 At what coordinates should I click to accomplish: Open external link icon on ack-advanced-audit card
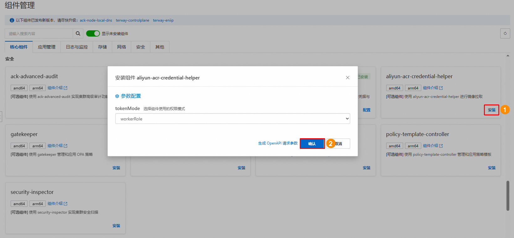(x=65, y=88)
